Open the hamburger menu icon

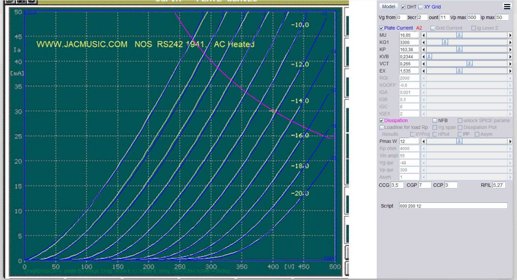point(507,6)
